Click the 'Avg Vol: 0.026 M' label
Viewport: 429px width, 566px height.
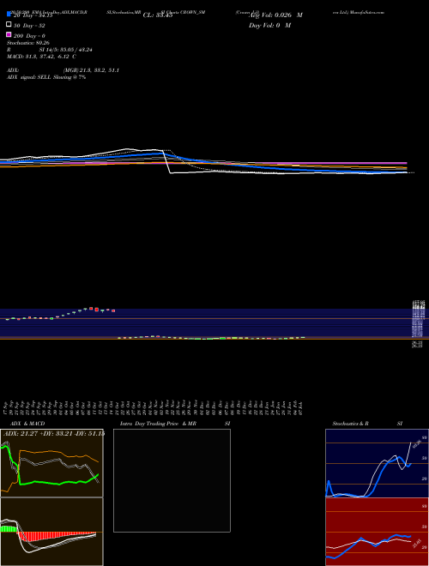275,15
